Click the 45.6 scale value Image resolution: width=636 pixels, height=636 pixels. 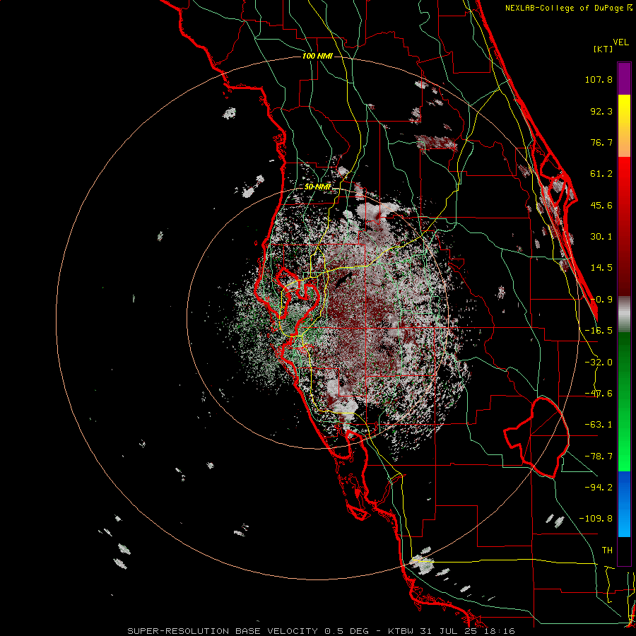(x=601, y=205)
